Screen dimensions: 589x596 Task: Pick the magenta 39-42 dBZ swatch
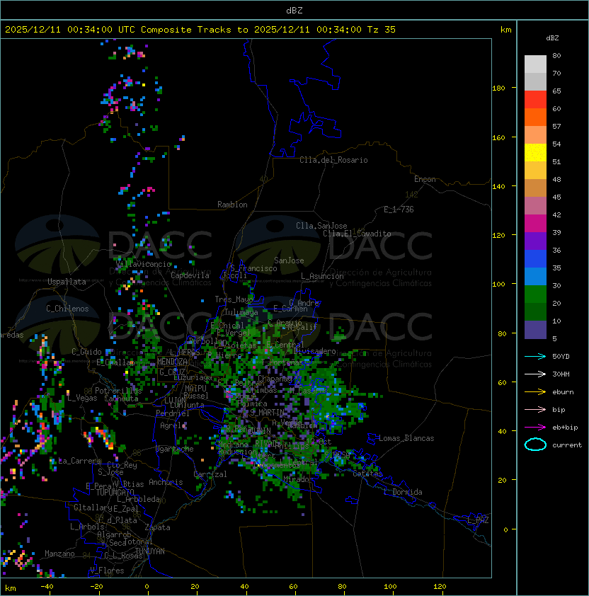point(535,224)
